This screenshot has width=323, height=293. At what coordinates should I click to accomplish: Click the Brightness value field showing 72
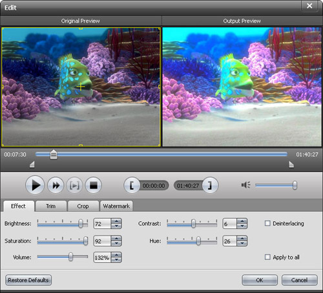102,224
